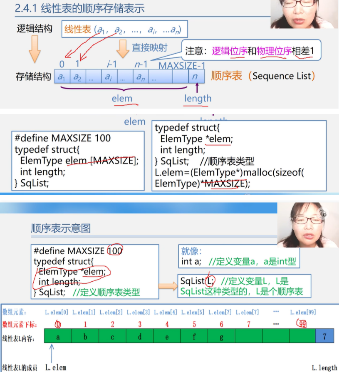339x372 pixels.
Task: Click the green cell containing 'c'
Action: pyautogui.click(x=112, y=336)
